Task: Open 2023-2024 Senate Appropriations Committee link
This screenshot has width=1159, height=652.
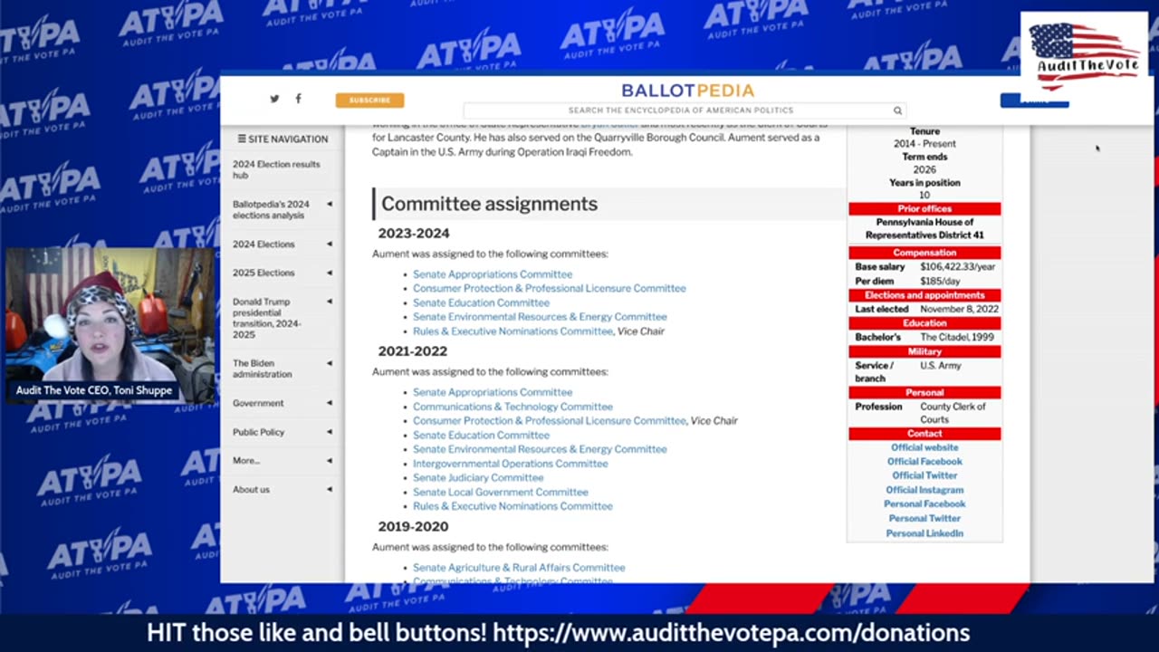Action: click(x=493, y=274)
